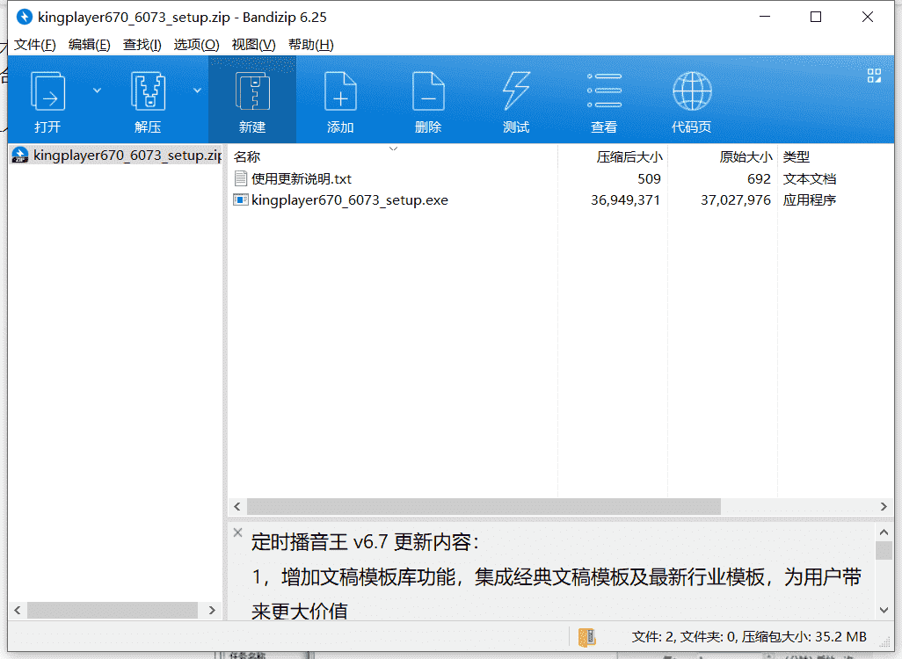
Task: Click the View (查看) list icon
Action: click(604, 91)
